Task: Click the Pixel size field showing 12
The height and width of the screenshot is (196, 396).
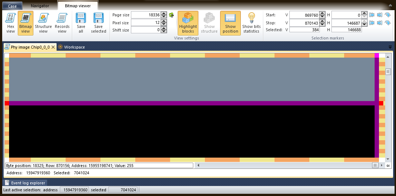Action: click(146, 23)
